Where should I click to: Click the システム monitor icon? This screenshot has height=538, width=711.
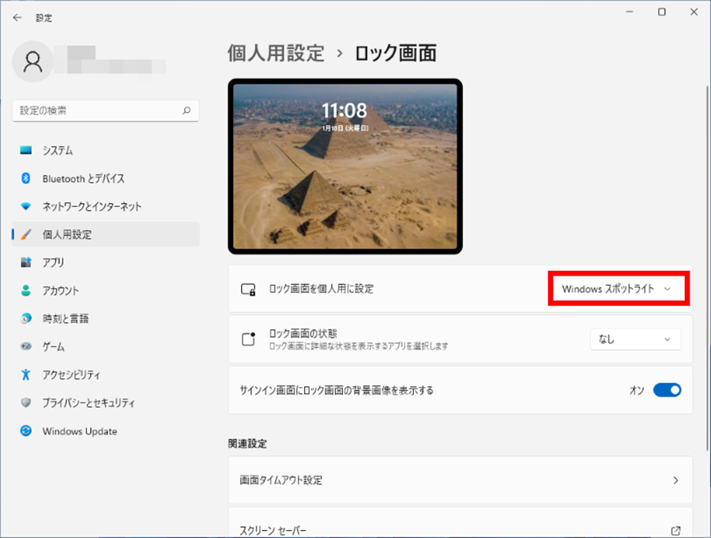[26, 150]
